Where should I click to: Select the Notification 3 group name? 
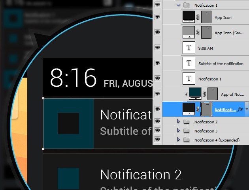(x=206, y=131)
